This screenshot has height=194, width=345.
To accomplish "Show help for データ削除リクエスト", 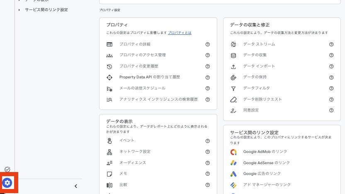I will click(331, 99).
